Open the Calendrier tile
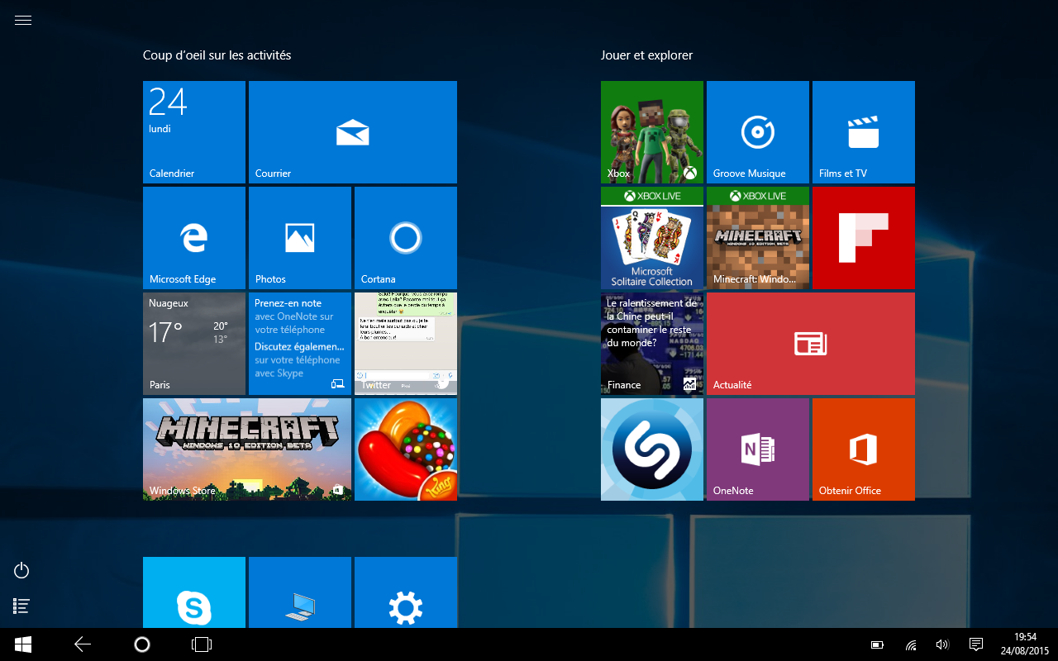 (194, 132)
